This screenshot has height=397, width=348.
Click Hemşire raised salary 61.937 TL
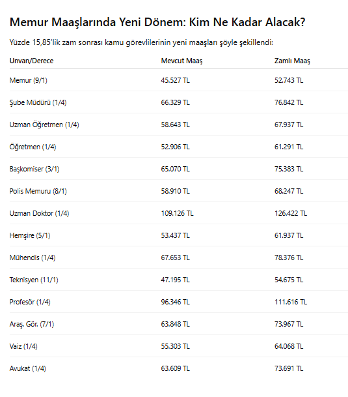pos(289,235)
